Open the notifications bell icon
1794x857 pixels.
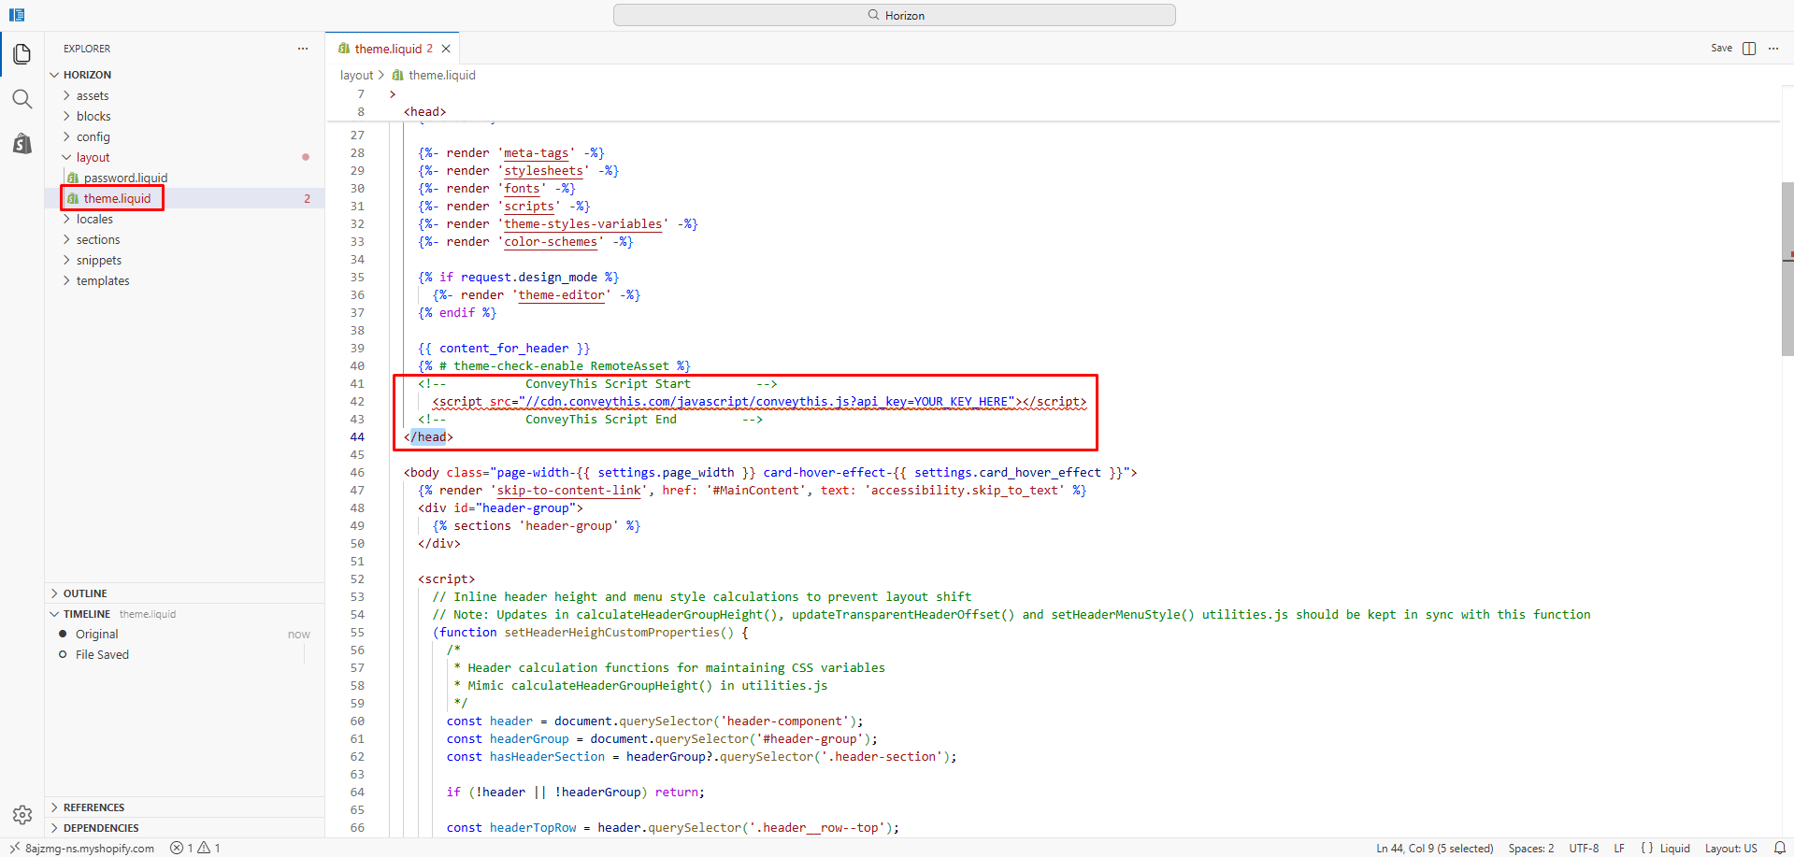1779,848
